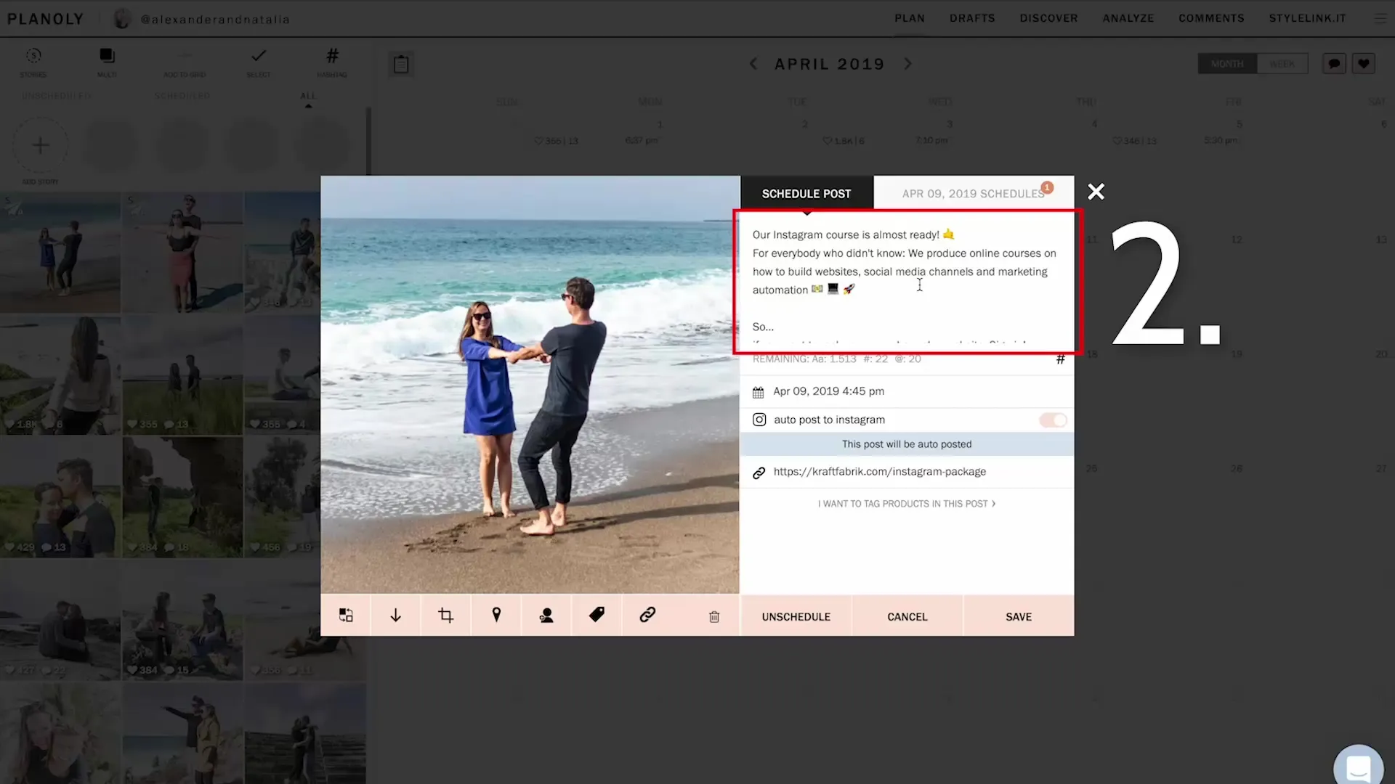Click the Unschedule button
1395x784 pixels.
click(796, 616)
